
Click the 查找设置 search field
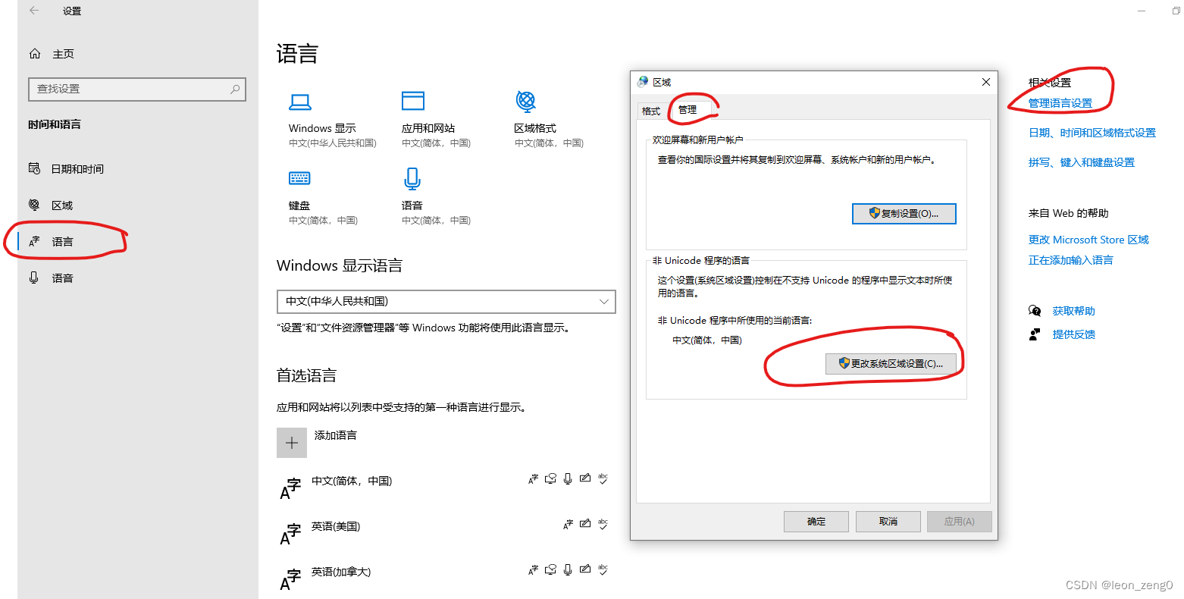tap(137, 89)
